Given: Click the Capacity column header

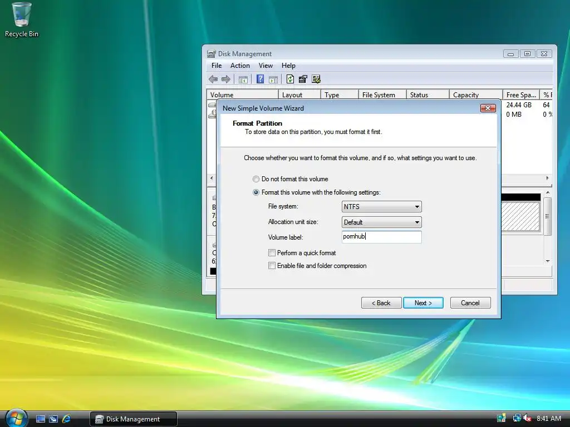Looking at the screenshot, I should pos(476,95).
